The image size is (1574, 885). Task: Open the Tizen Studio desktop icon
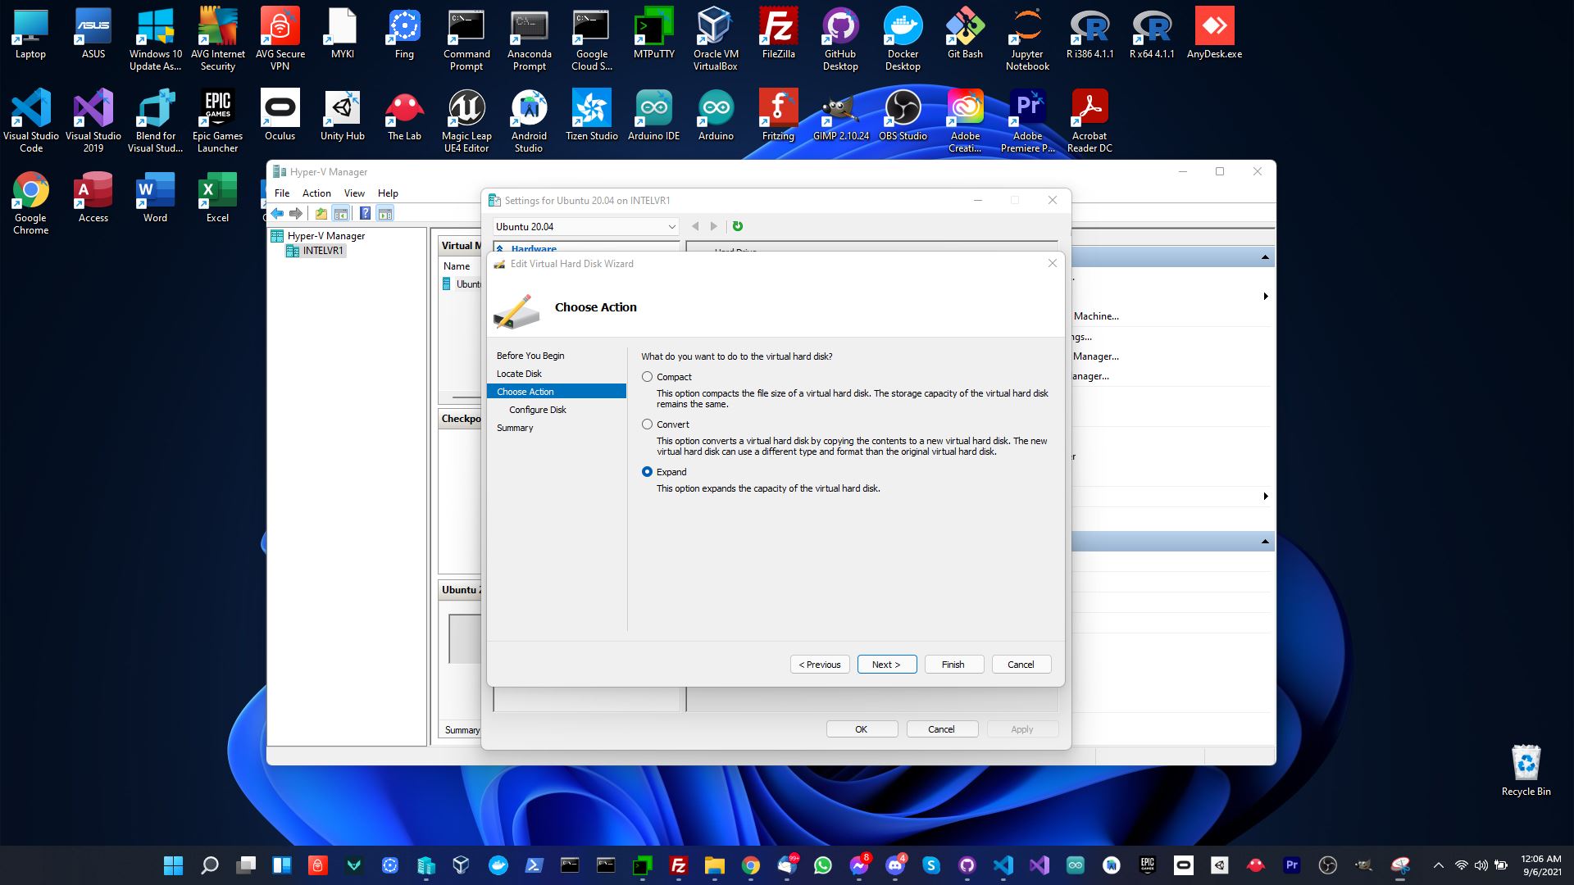[x=591, y=115]
